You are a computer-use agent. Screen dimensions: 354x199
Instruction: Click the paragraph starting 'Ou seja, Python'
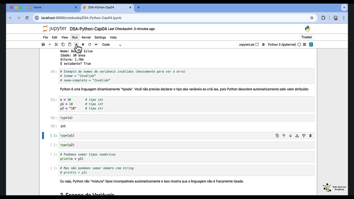[x=152, y=181]
